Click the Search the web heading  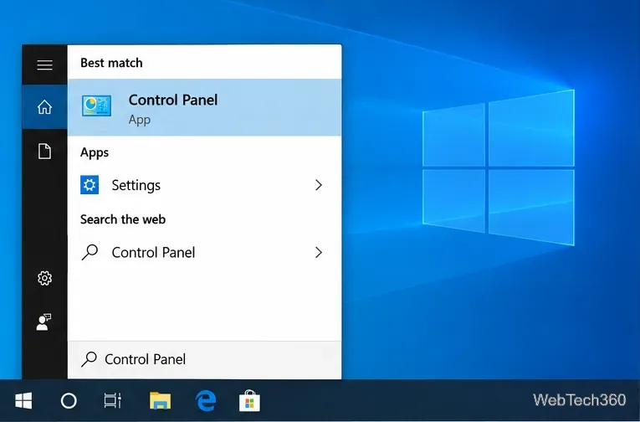point(123,219)
